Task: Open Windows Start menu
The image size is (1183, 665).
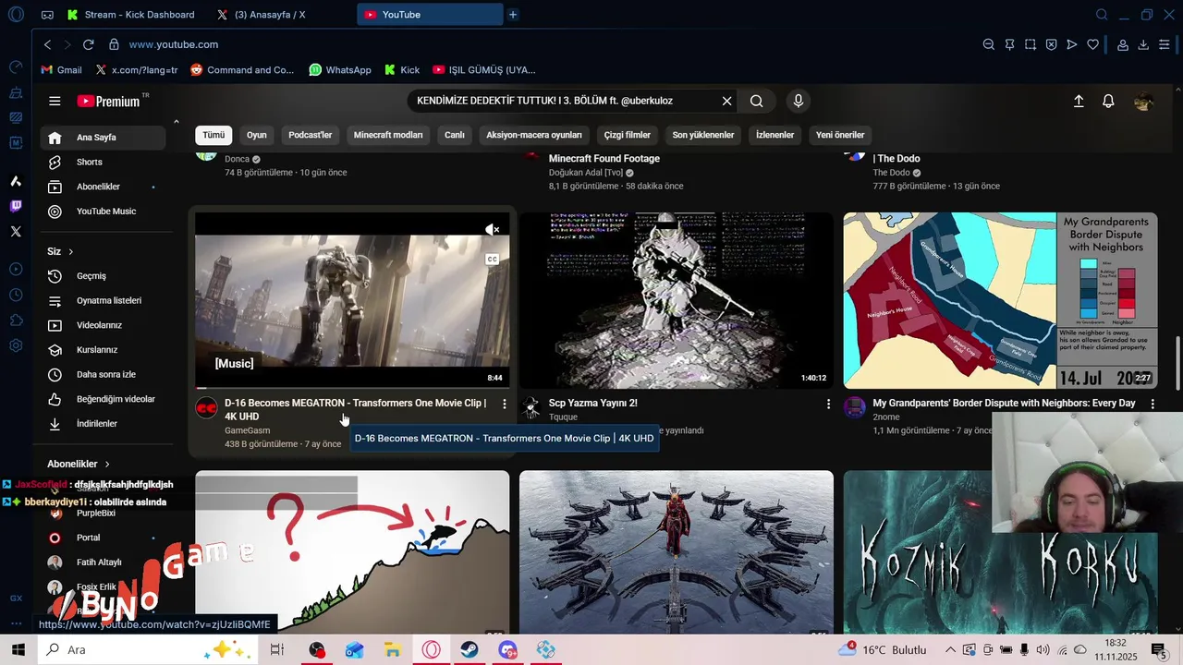Action: 18,649
